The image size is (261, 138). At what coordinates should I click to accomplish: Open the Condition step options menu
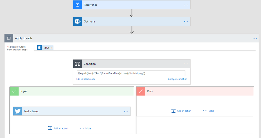186,64
